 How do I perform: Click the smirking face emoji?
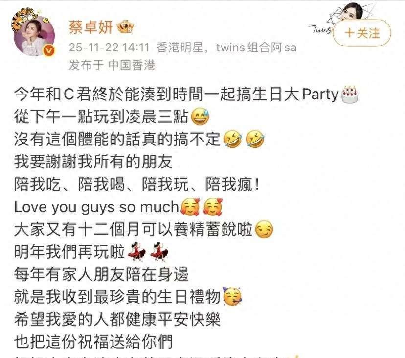tap(264, 229)
